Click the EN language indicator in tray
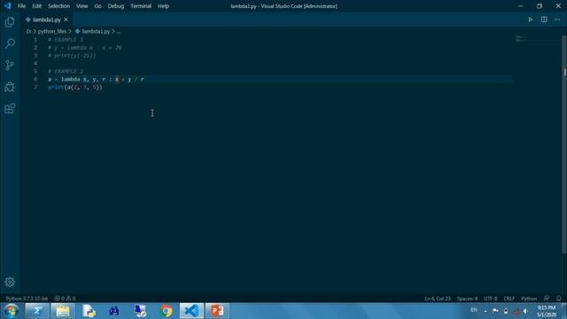Viewport: 567px width, 319px height. [x=474, y=310]
